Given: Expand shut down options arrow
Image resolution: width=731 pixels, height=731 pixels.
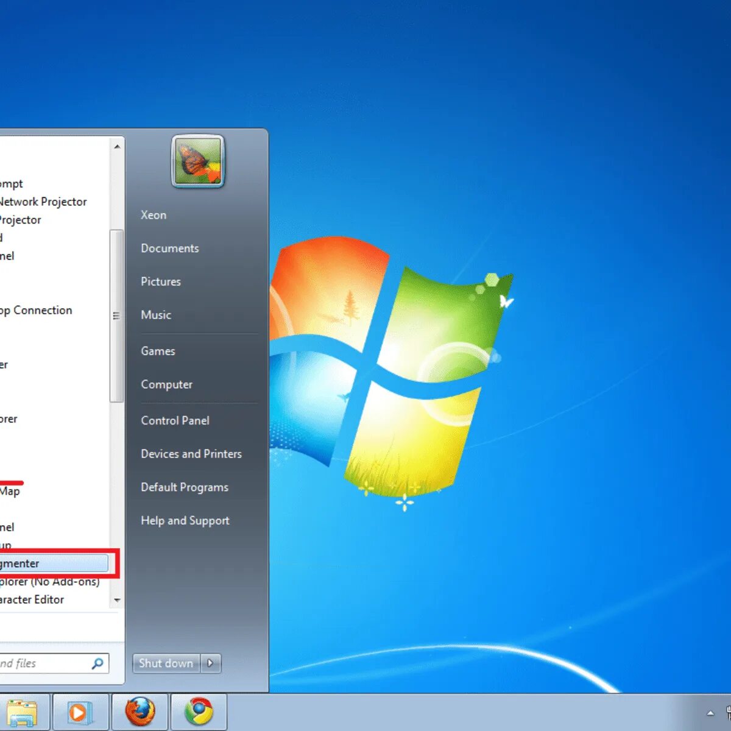Looking at the screenshot, I should 210,663.
